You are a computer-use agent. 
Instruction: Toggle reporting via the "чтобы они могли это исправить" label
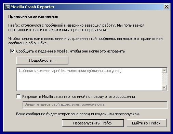coord(97,51)
